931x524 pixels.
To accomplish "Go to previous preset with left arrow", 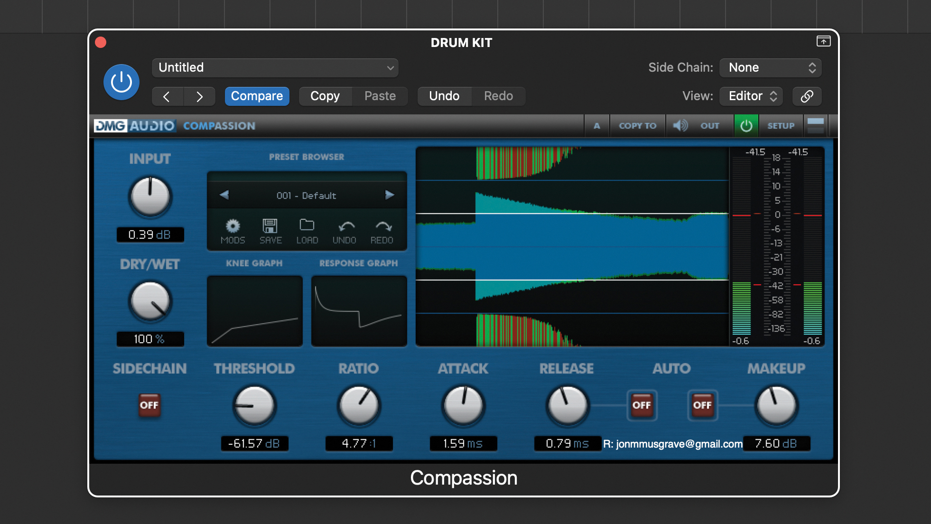I will 224,195.
